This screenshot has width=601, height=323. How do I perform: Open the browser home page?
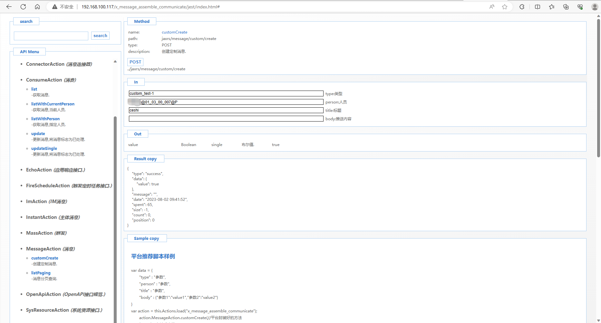click(37, 7)
